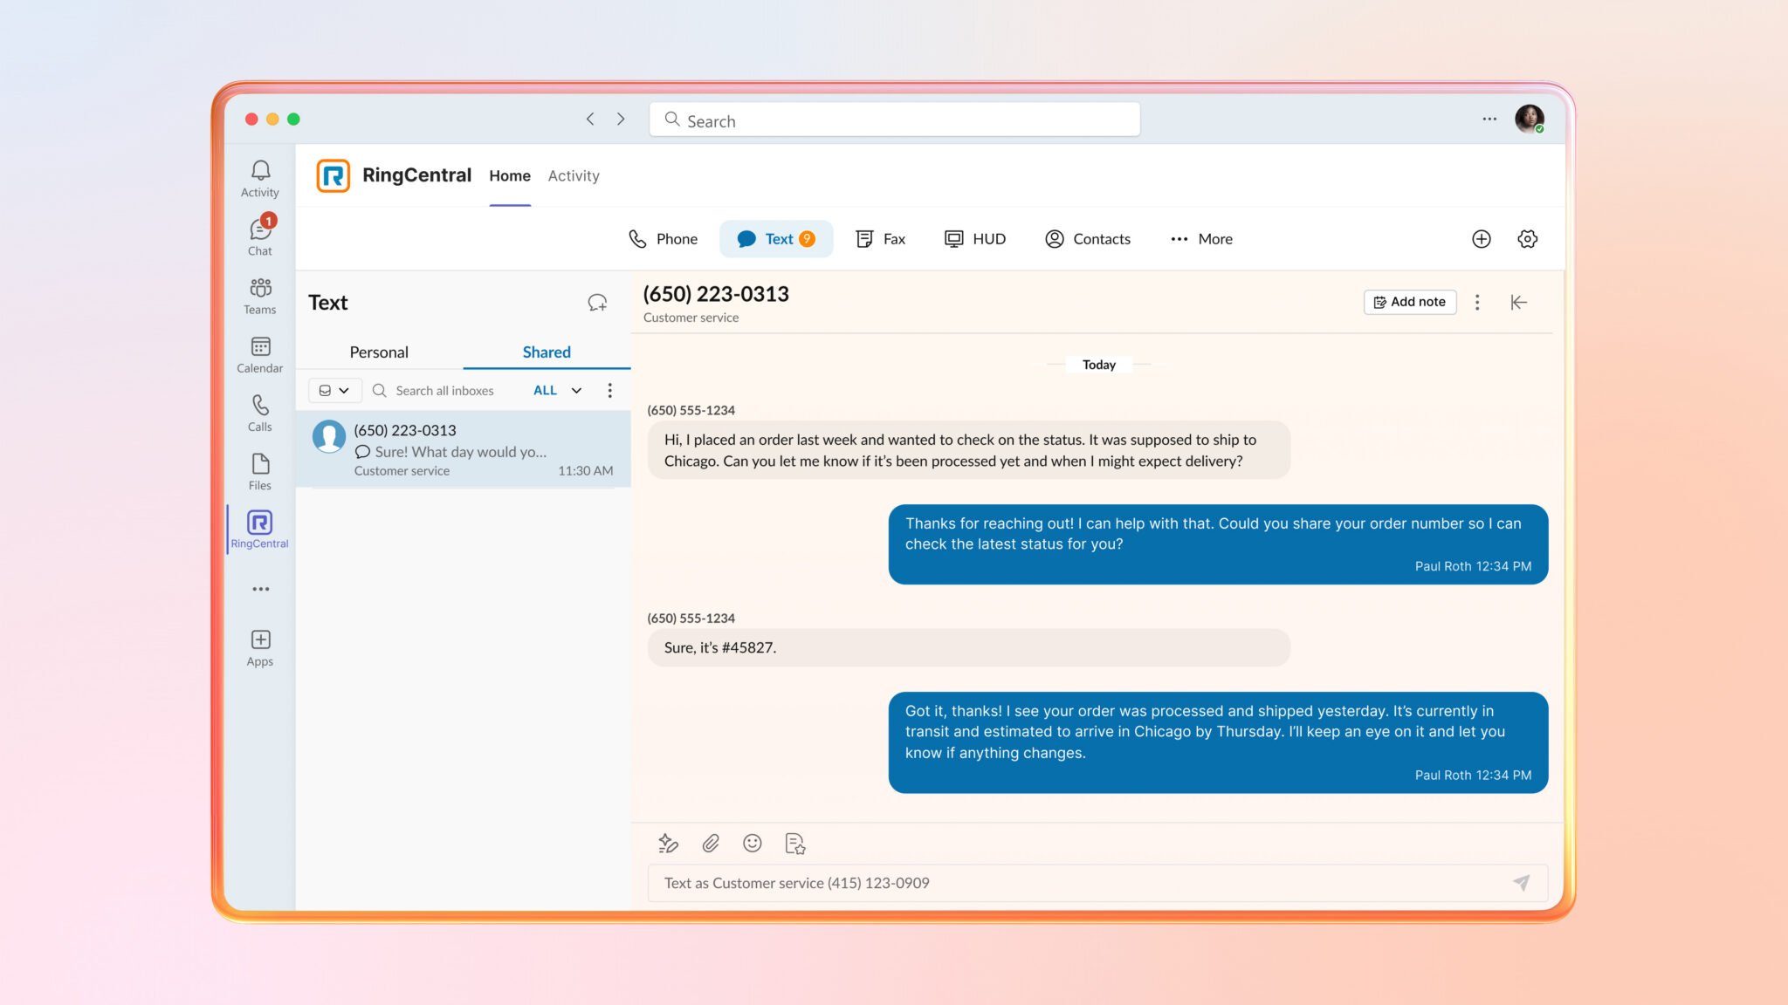Open the ALL filter dropdown
The height and width of the screenshot is (1005, 1788).
pos(556,390)
